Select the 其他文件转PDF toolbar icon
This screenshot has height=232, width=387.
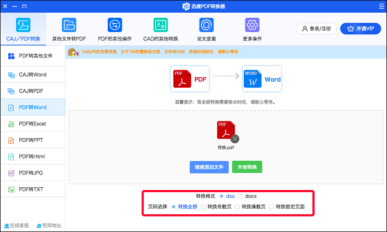[69, 25]
